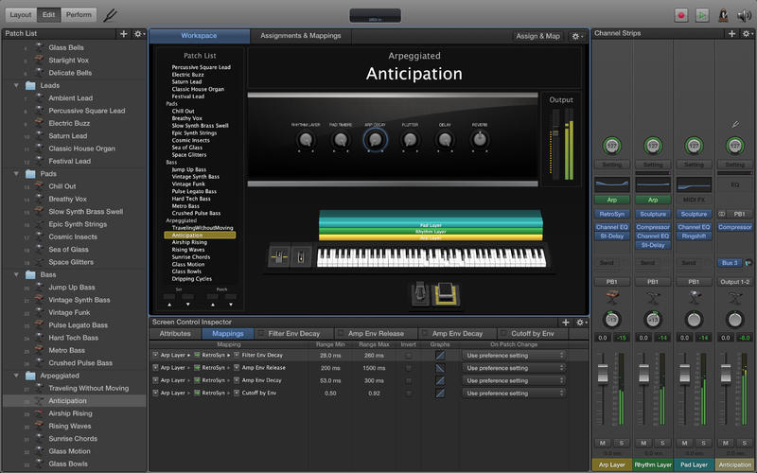The width and height of the screenshot is (757, 473).
Task: Collapse the Leads folder in Patch List
Action: click(16, 85)
